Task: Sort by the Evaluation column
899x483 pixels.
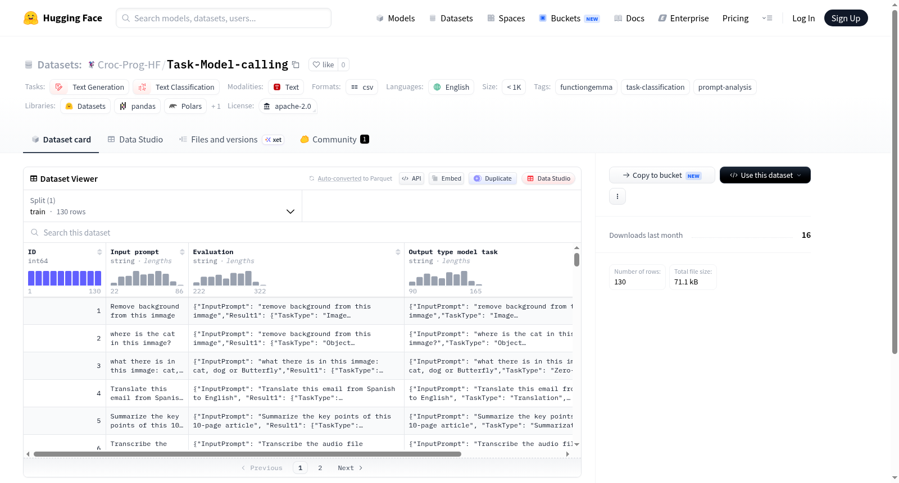Action: click(398, 252)
